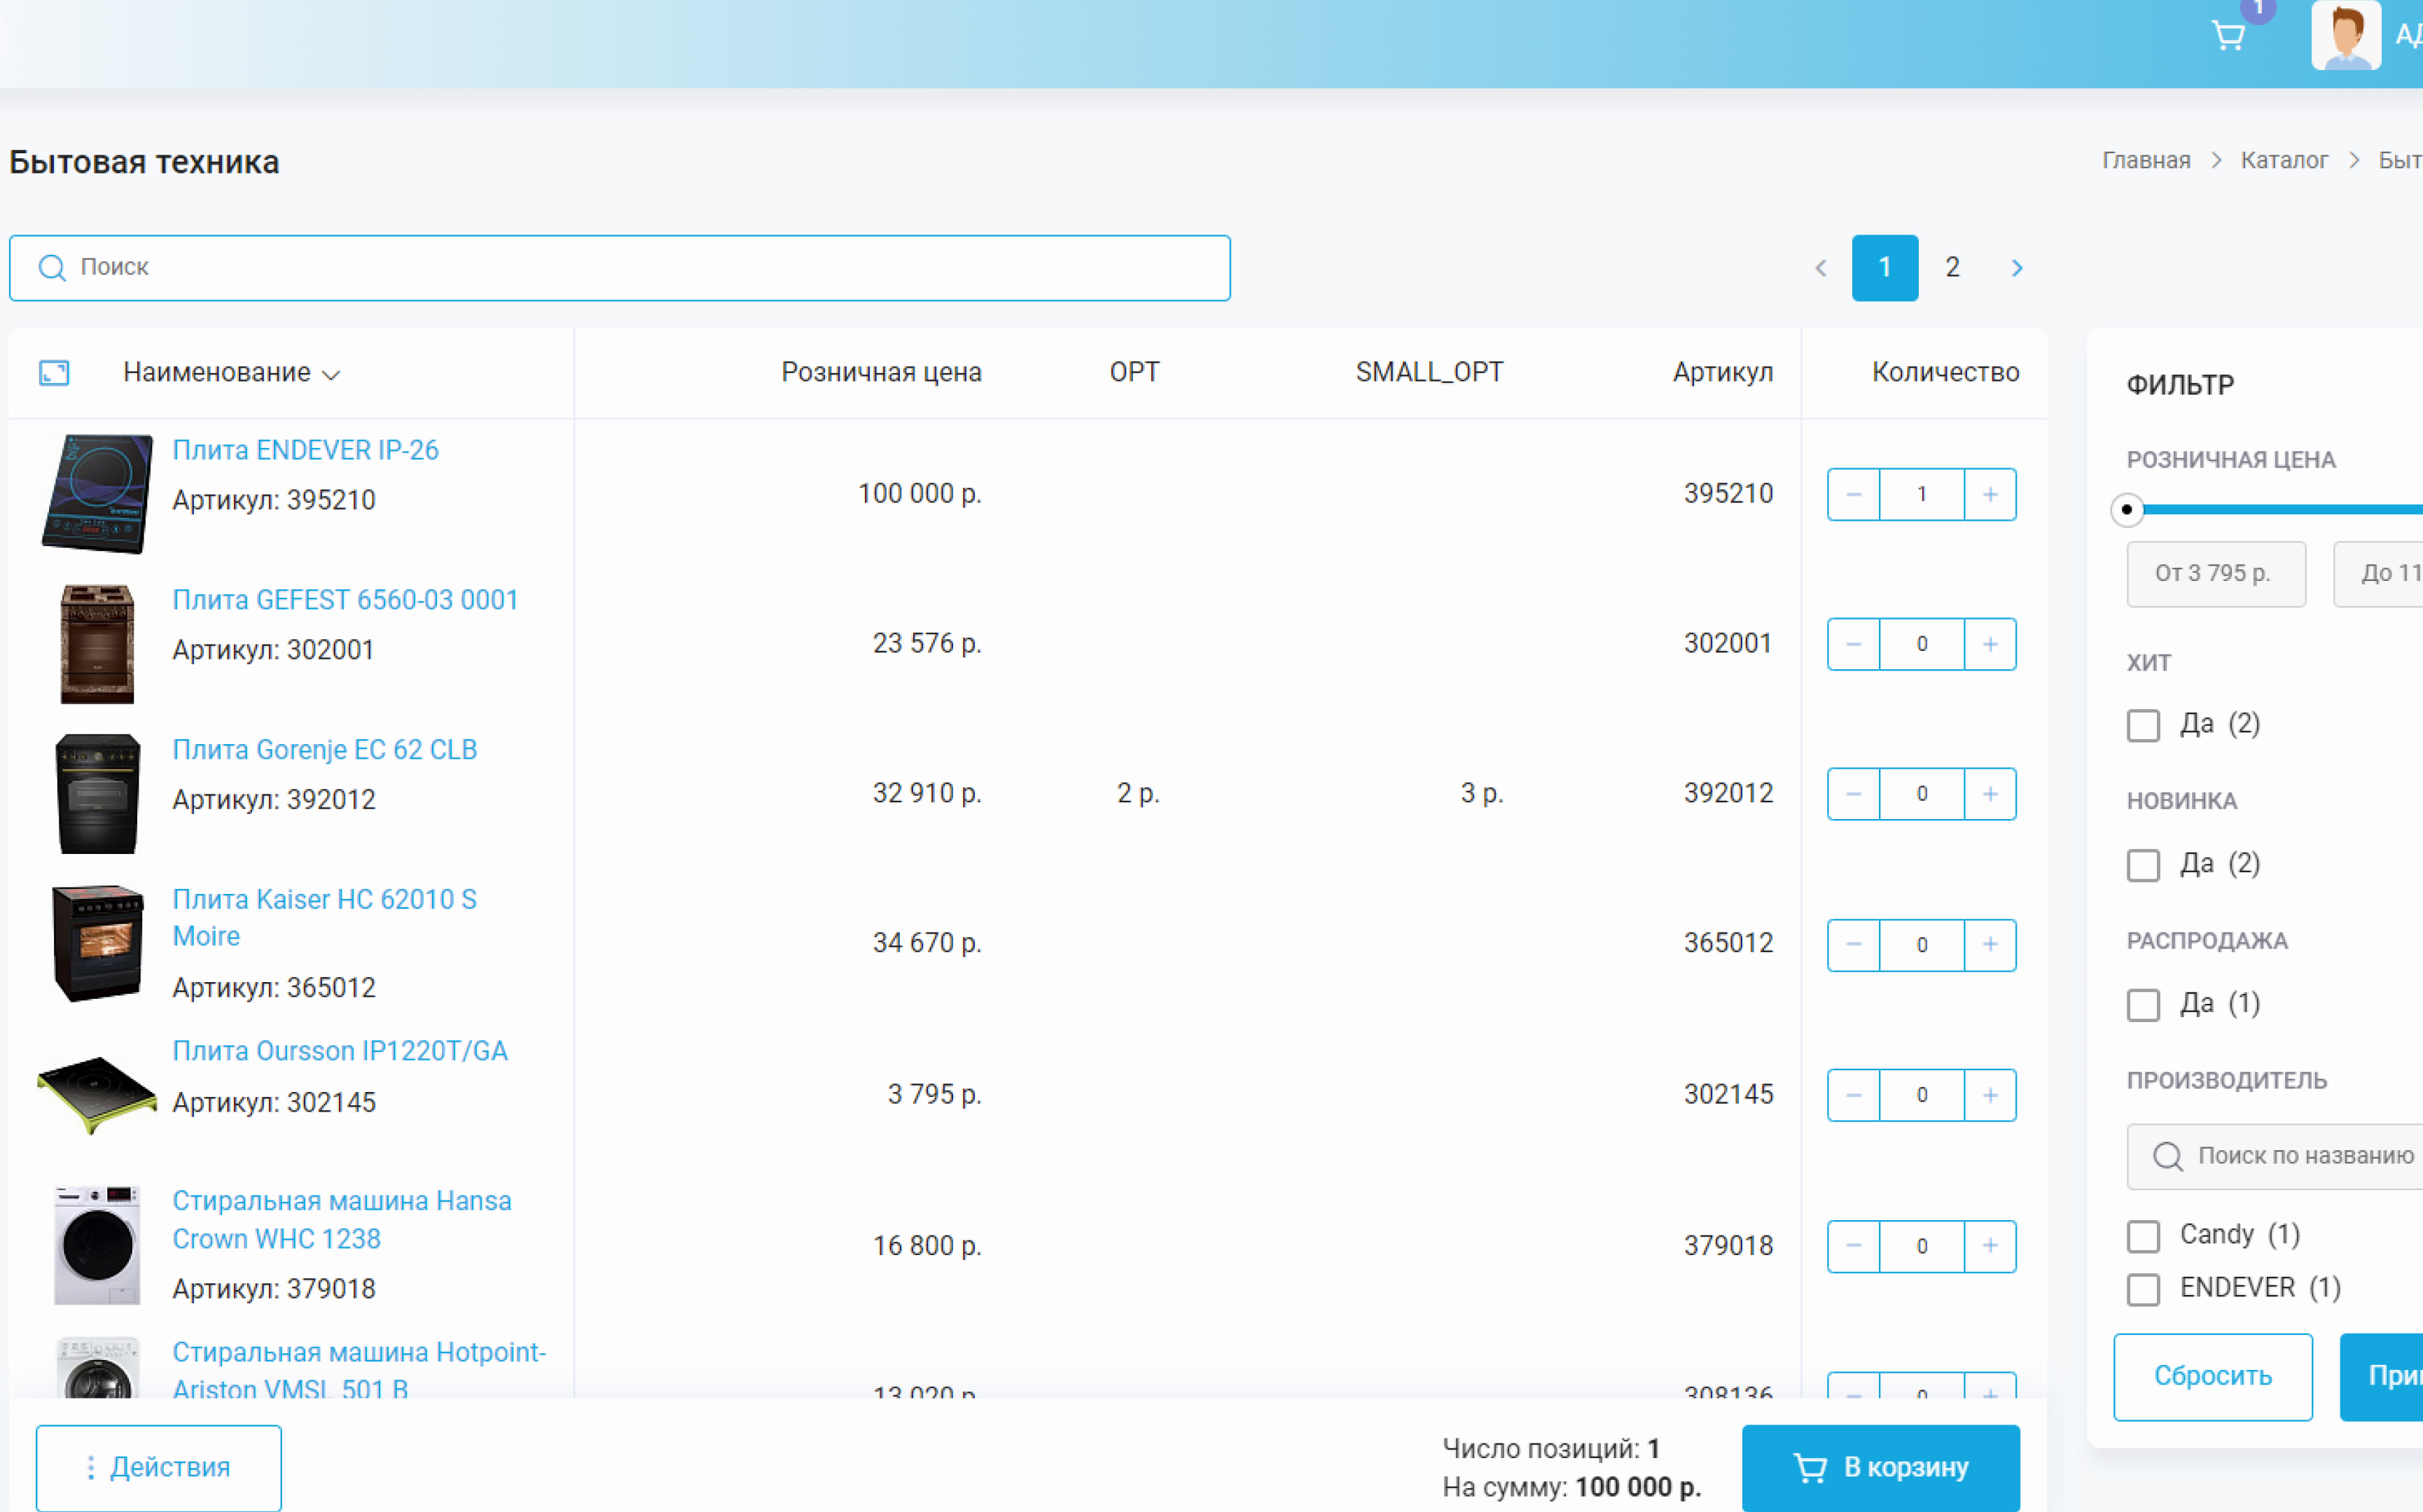The width and height of the screenshot is (2423, 1512).
Task: Decrease quantity for Плита Gorenje EC 62 CLB
Action: [1854, 794]
